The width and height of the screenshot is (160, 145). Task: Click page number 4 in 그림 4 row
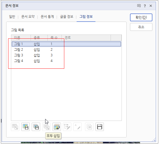click(52, 61)
